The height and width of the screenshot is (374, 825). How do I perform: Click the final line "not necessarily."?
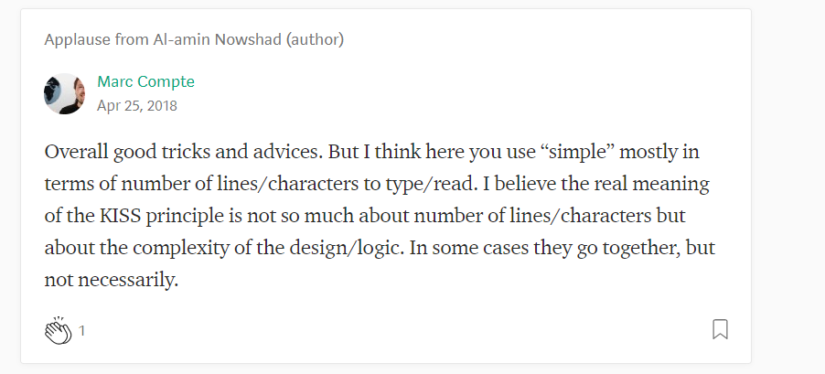112,280
